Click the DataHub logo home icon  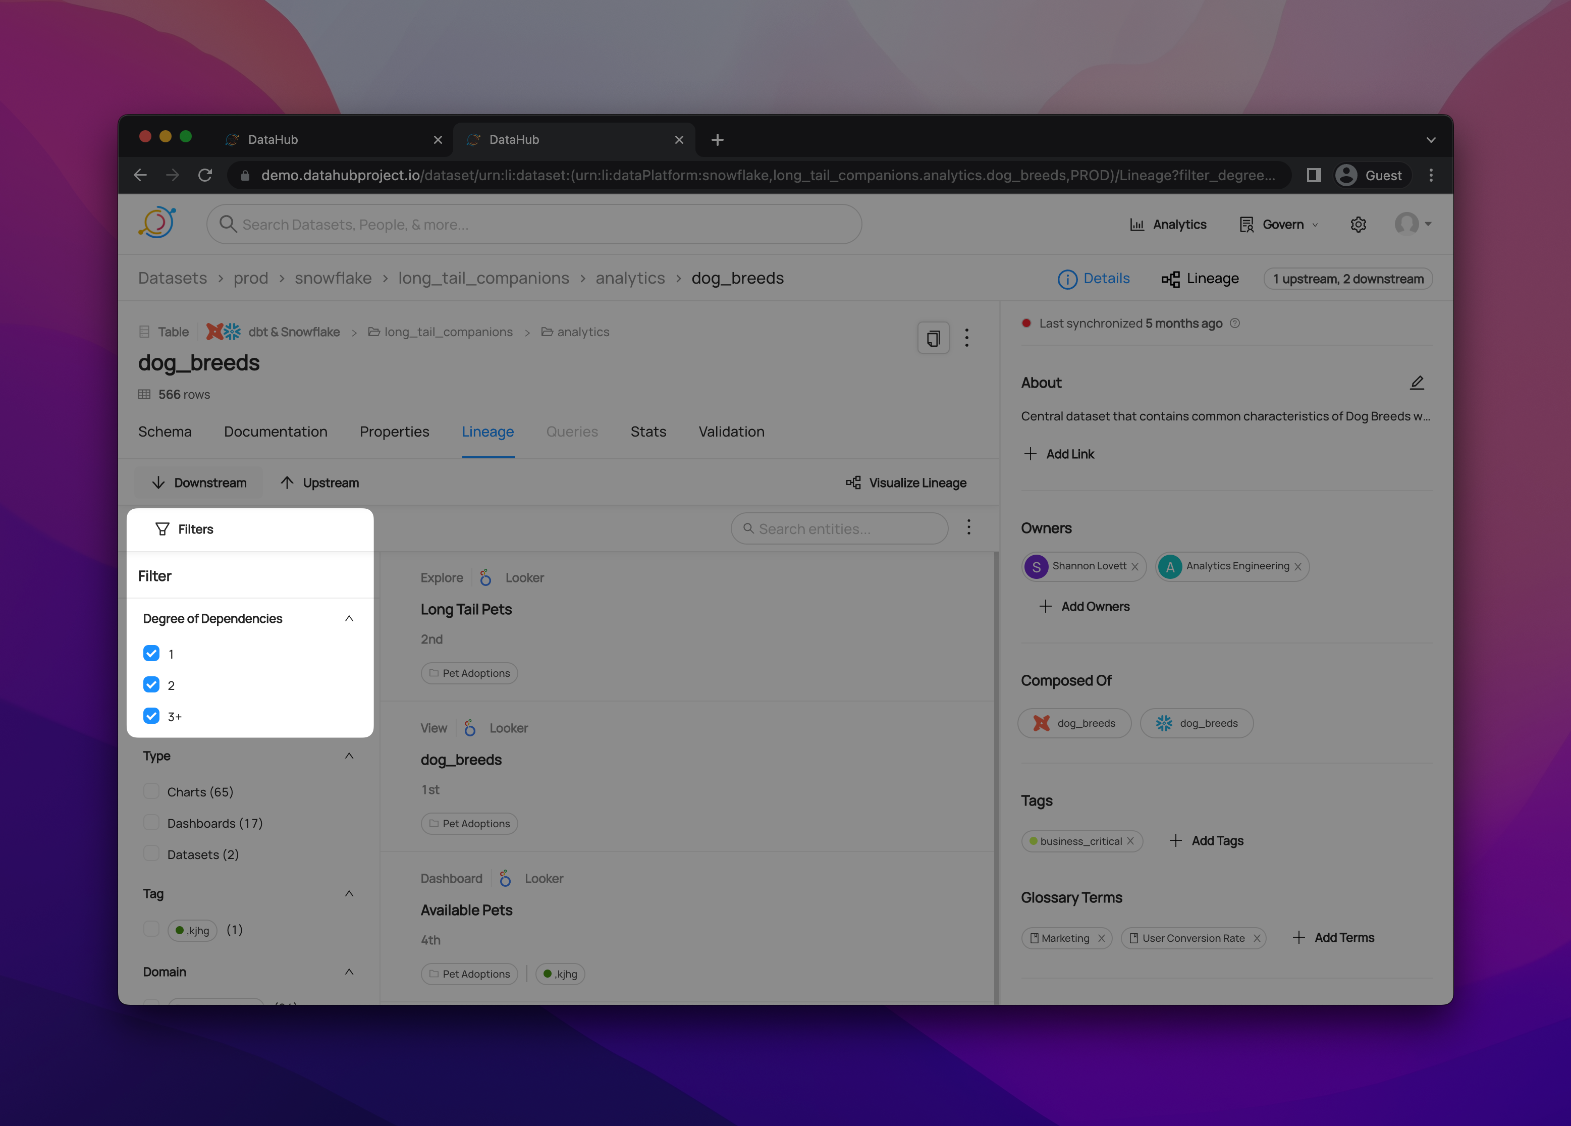157,223
